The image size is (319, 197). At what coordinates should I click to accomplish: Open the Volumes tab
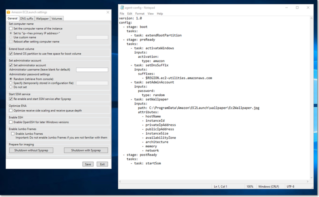click(x=56, y=18)
